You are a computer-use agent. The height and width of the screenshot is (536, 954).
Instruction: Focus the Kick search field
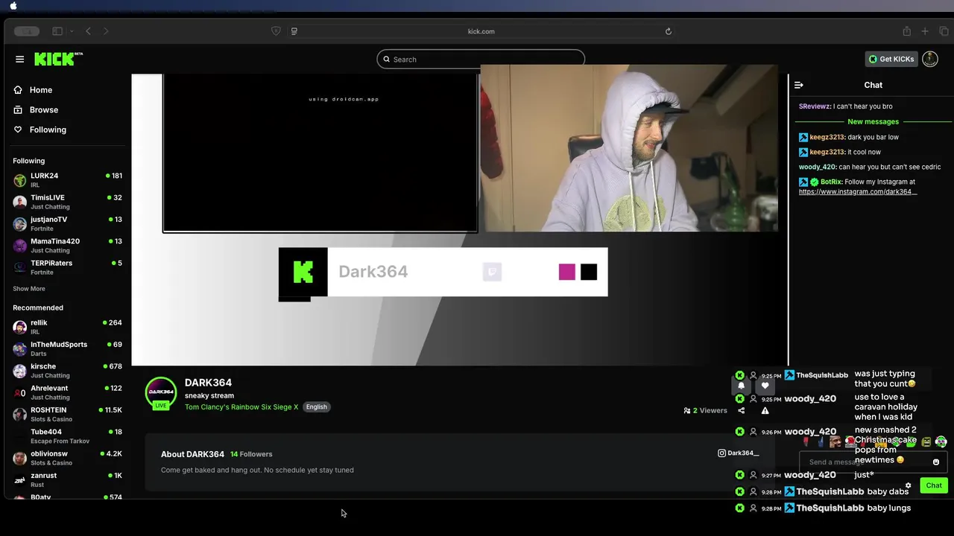coord(481,60)
